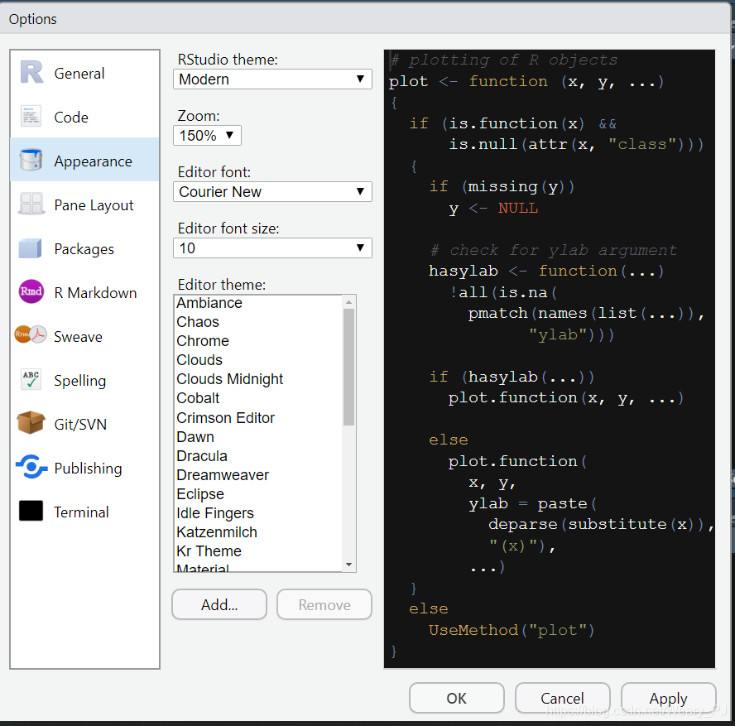Click the Code document icon
This screenshot has height=726, width=735.
click(31, 116)
